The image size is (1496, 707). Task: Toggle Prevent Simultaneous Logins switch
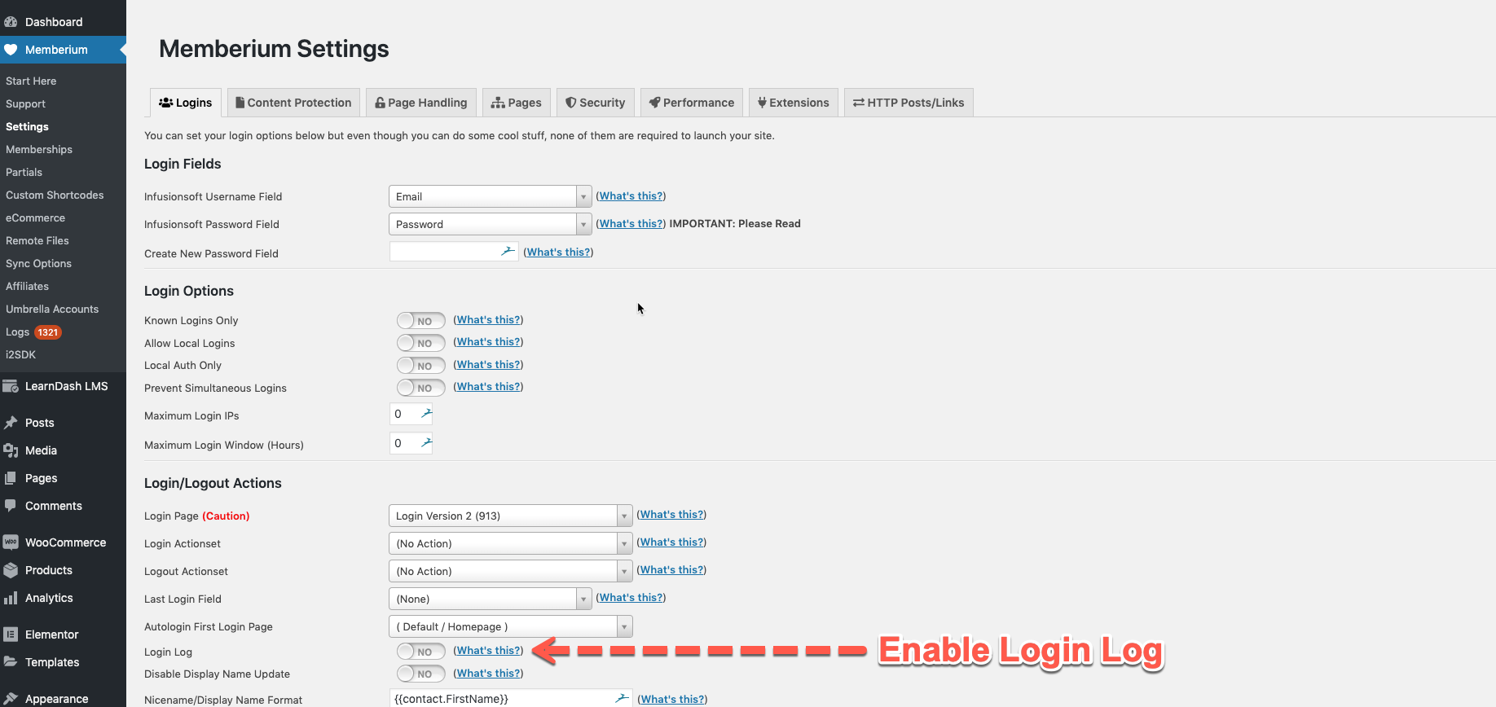point(420,388)
